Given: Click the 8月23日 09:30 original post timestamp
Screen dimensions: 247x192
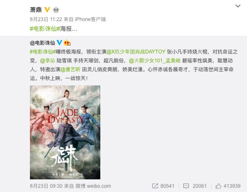Looking at the screenshot, I should [x=46, y=186].
